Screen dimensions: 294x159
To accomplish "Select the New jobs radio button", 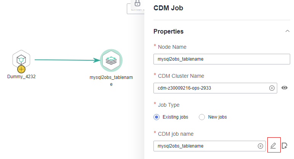I will (202, 117).
